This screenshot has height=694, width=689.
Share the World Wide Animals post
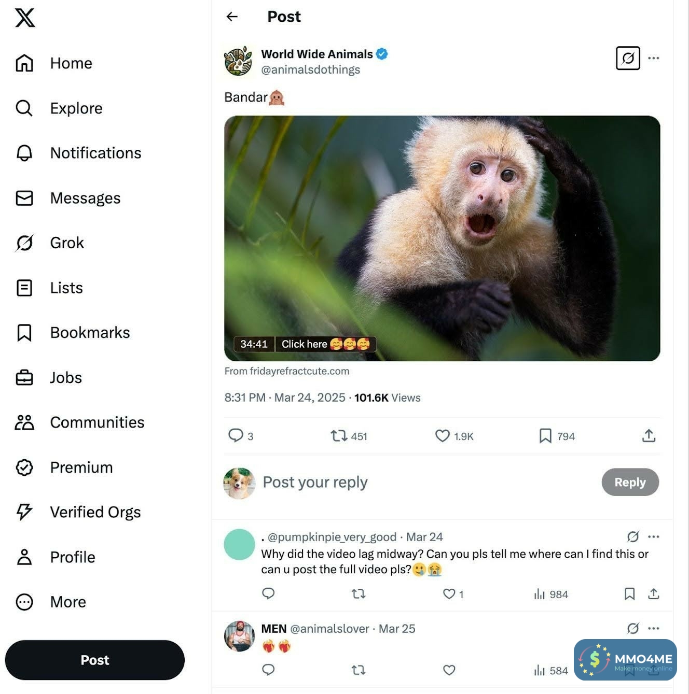[649, 436]
